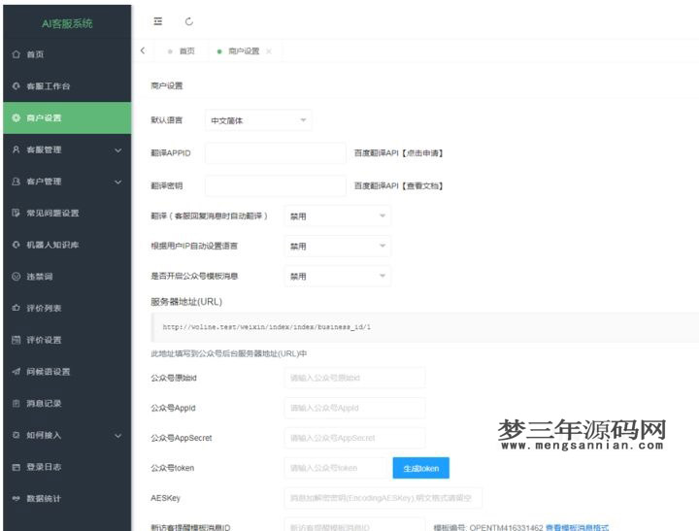
Task: Open the 查看模板消息格式 link
Action: (577, 527)
